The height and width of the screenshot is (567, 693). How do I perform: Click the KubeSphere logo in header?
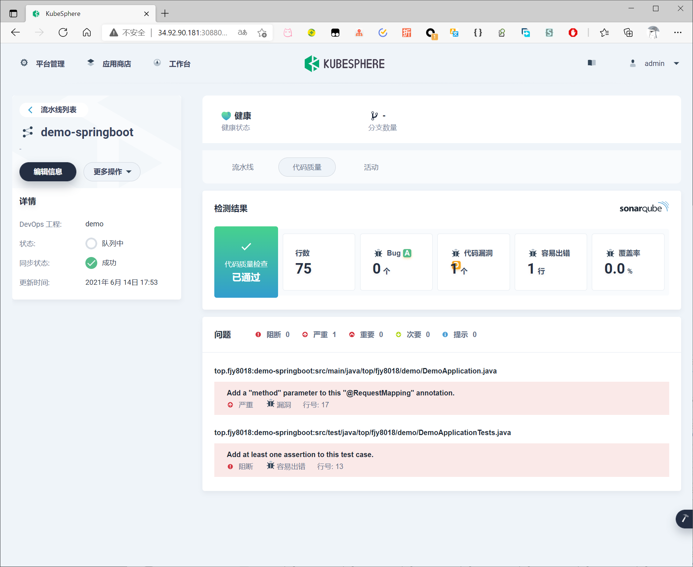[x=344, y=64]
